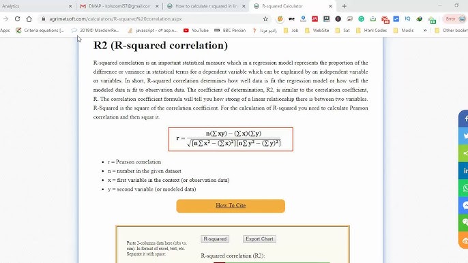
Task: Expand the Sat bookmarks folder
Action: (342, 31)
